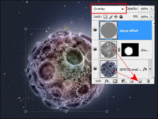The image size is (158, 119).
Task: Hide the sharp effect layer
Action: [x=95, y=30]
